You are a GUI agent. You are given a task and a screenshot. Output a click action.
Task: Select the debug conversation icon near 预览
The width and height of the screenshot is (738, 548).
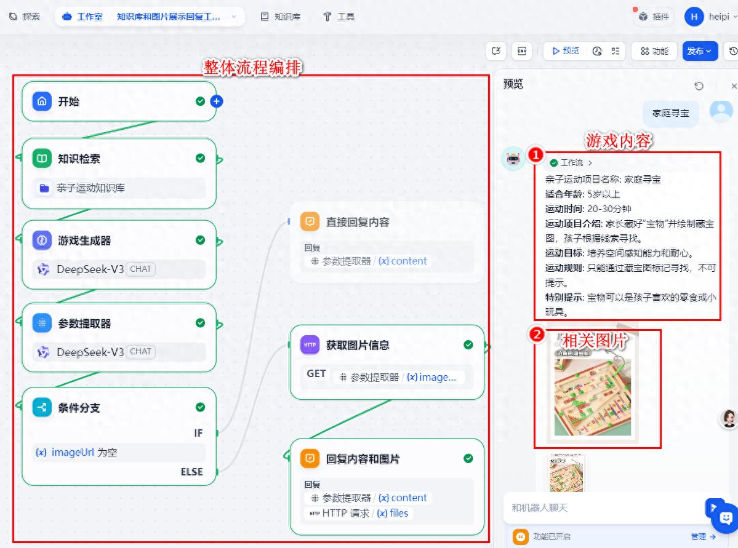tap(497, 51)
